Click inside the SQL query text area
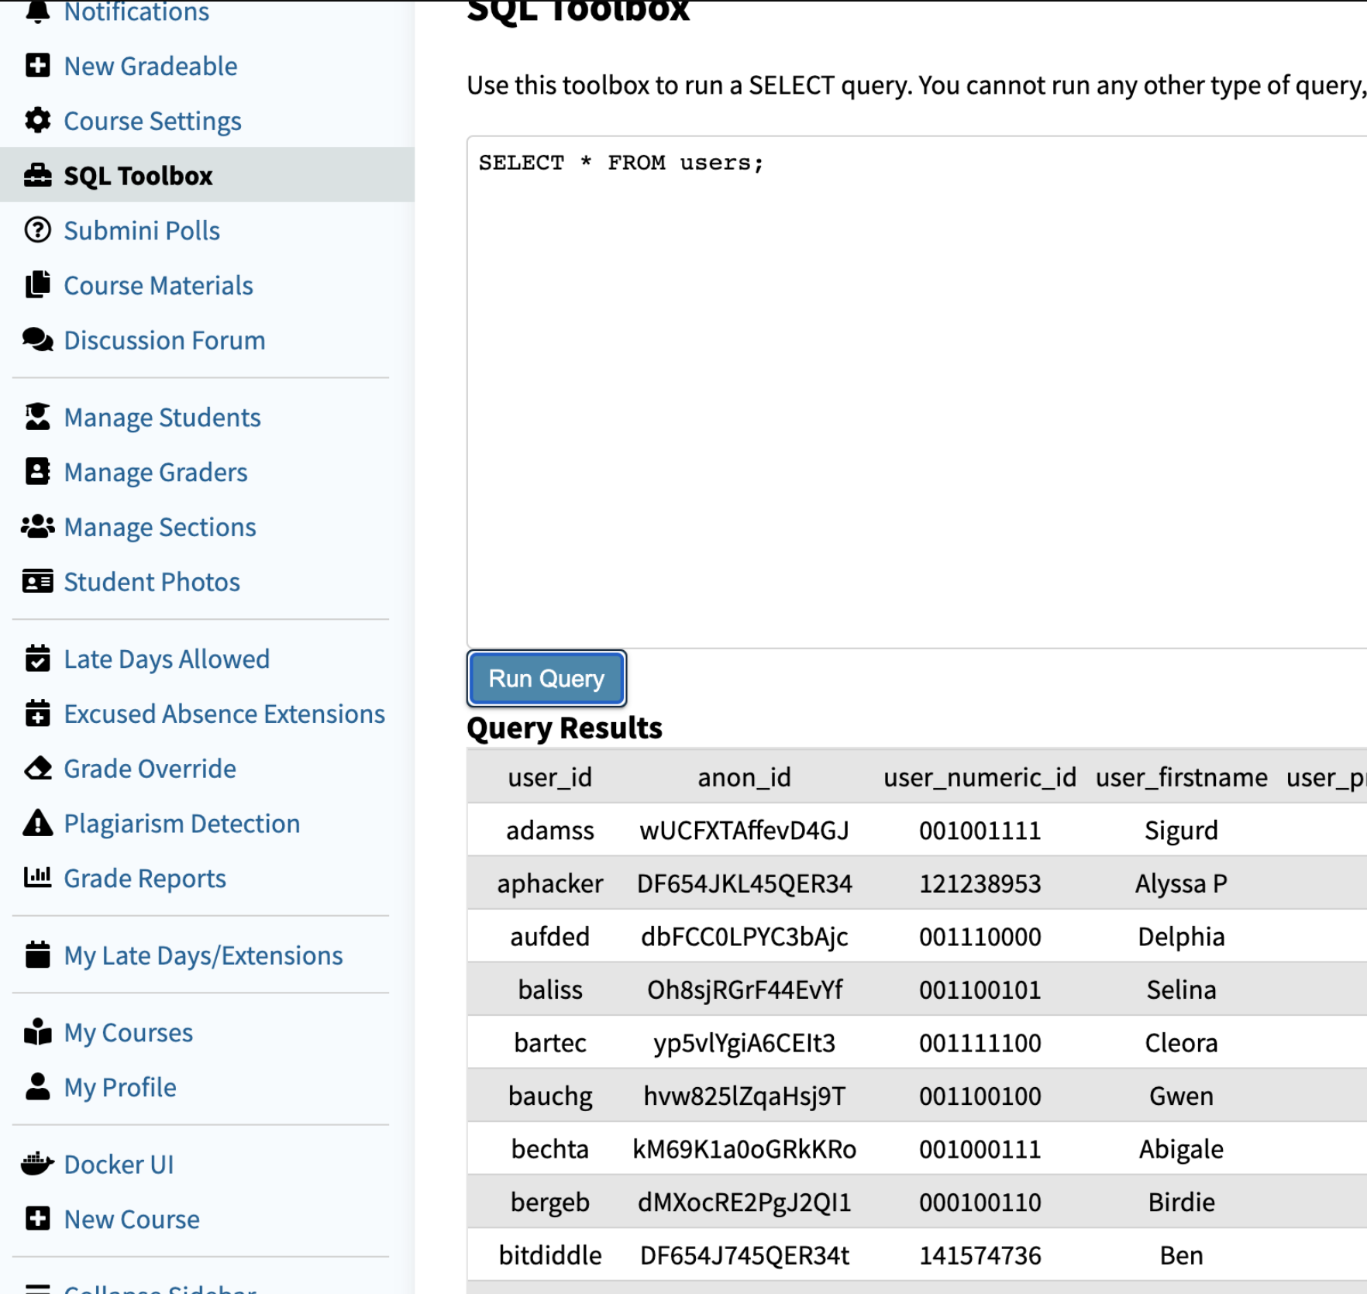The width and height of the screenshot is (1367, 1294). click(917, 392)
